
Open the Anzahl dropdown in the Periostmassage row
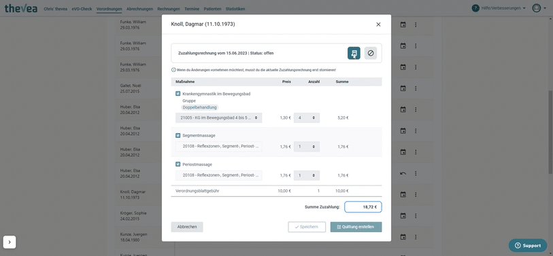tap(307, 175)
